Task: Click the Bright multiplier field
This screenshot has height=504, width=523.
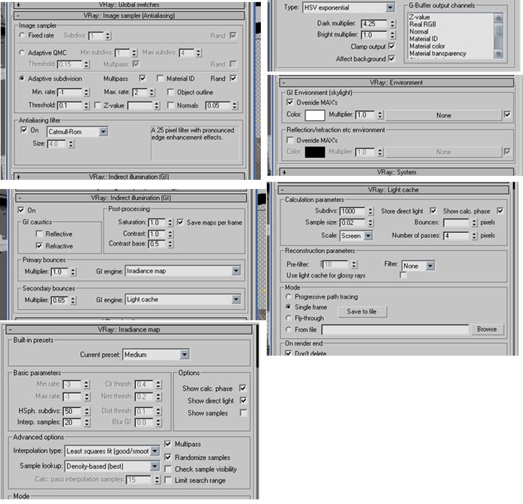Action: tap(375, 35)
